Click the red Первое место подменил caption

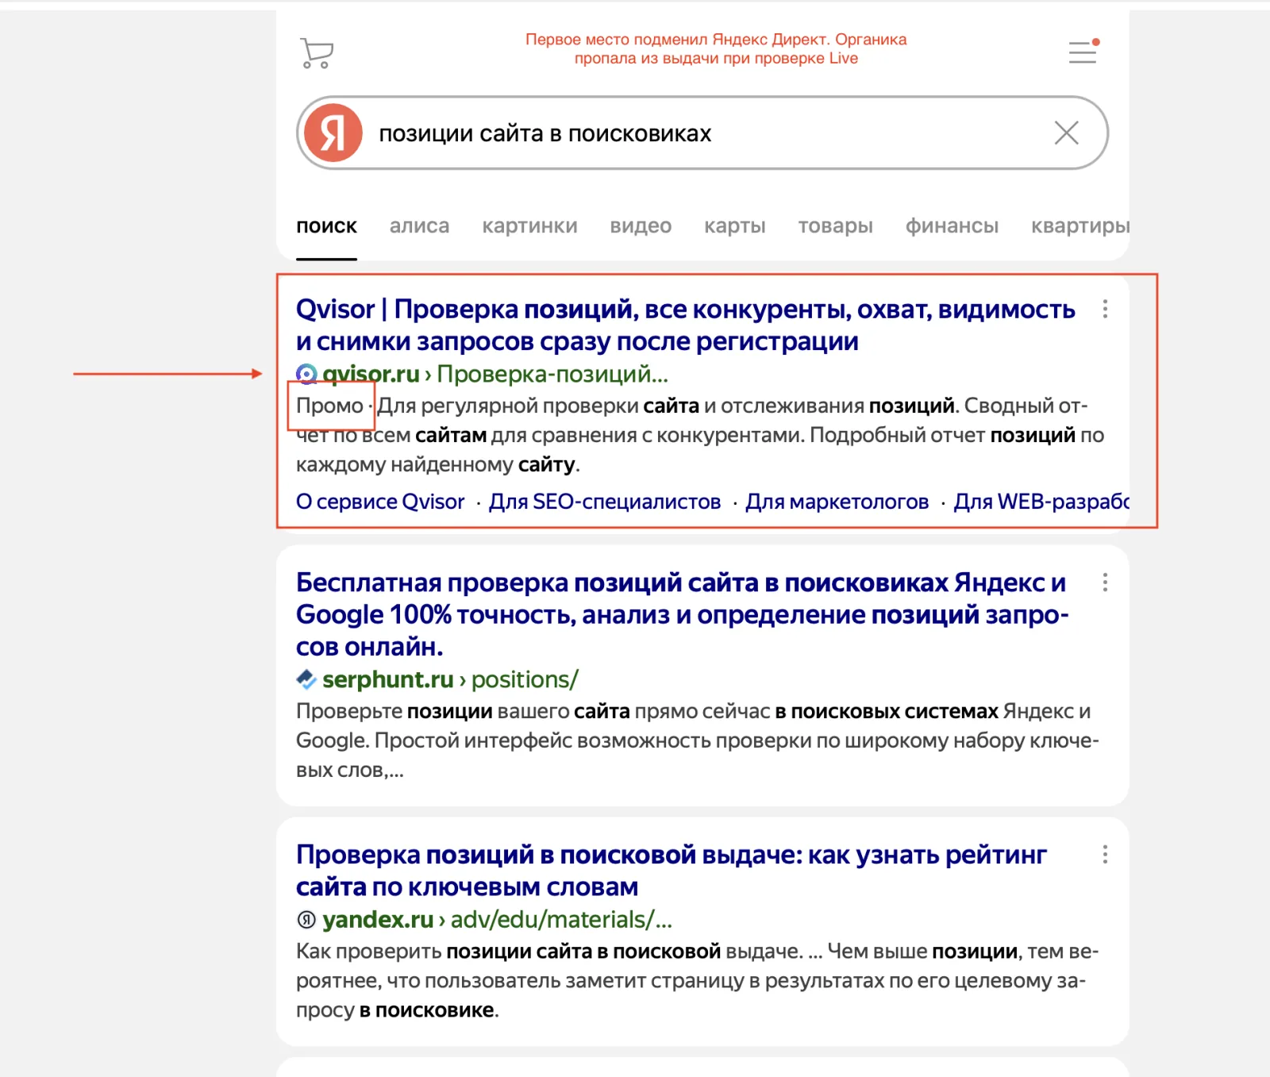[x=716, y=49]
